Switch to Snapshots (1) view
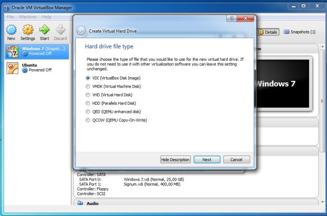The image size is (327, 216). point(299,32)
